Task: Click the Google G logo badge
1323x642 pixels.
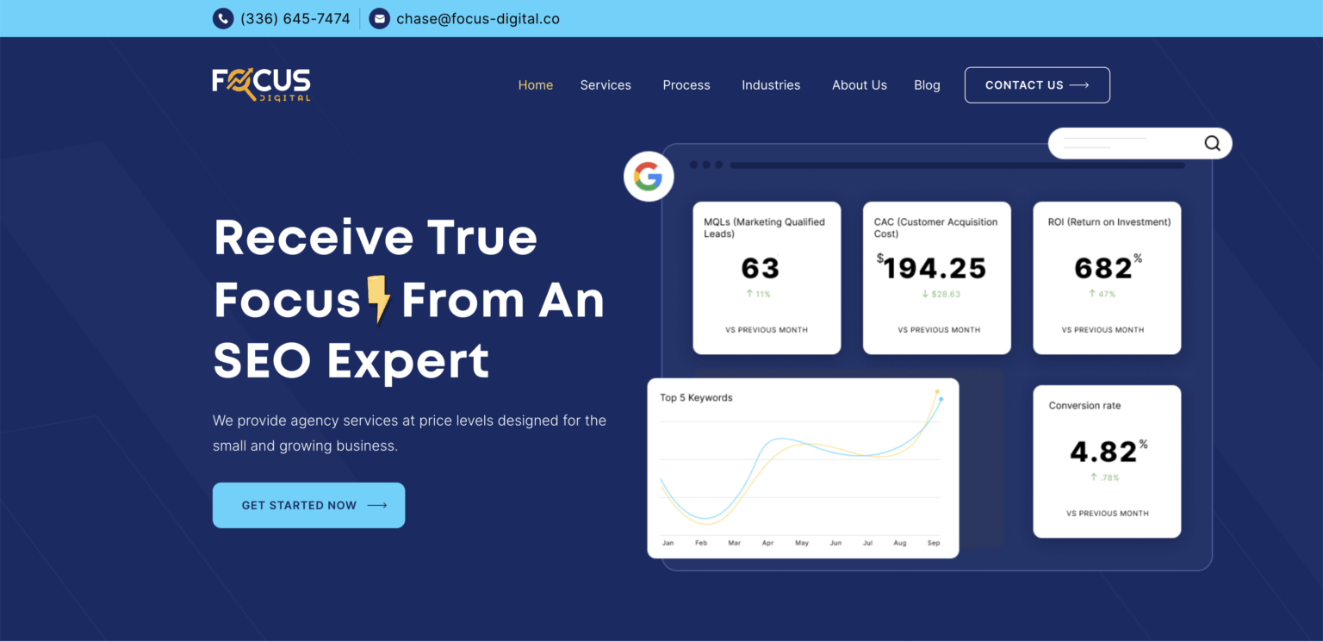Action: coord(649,178)
